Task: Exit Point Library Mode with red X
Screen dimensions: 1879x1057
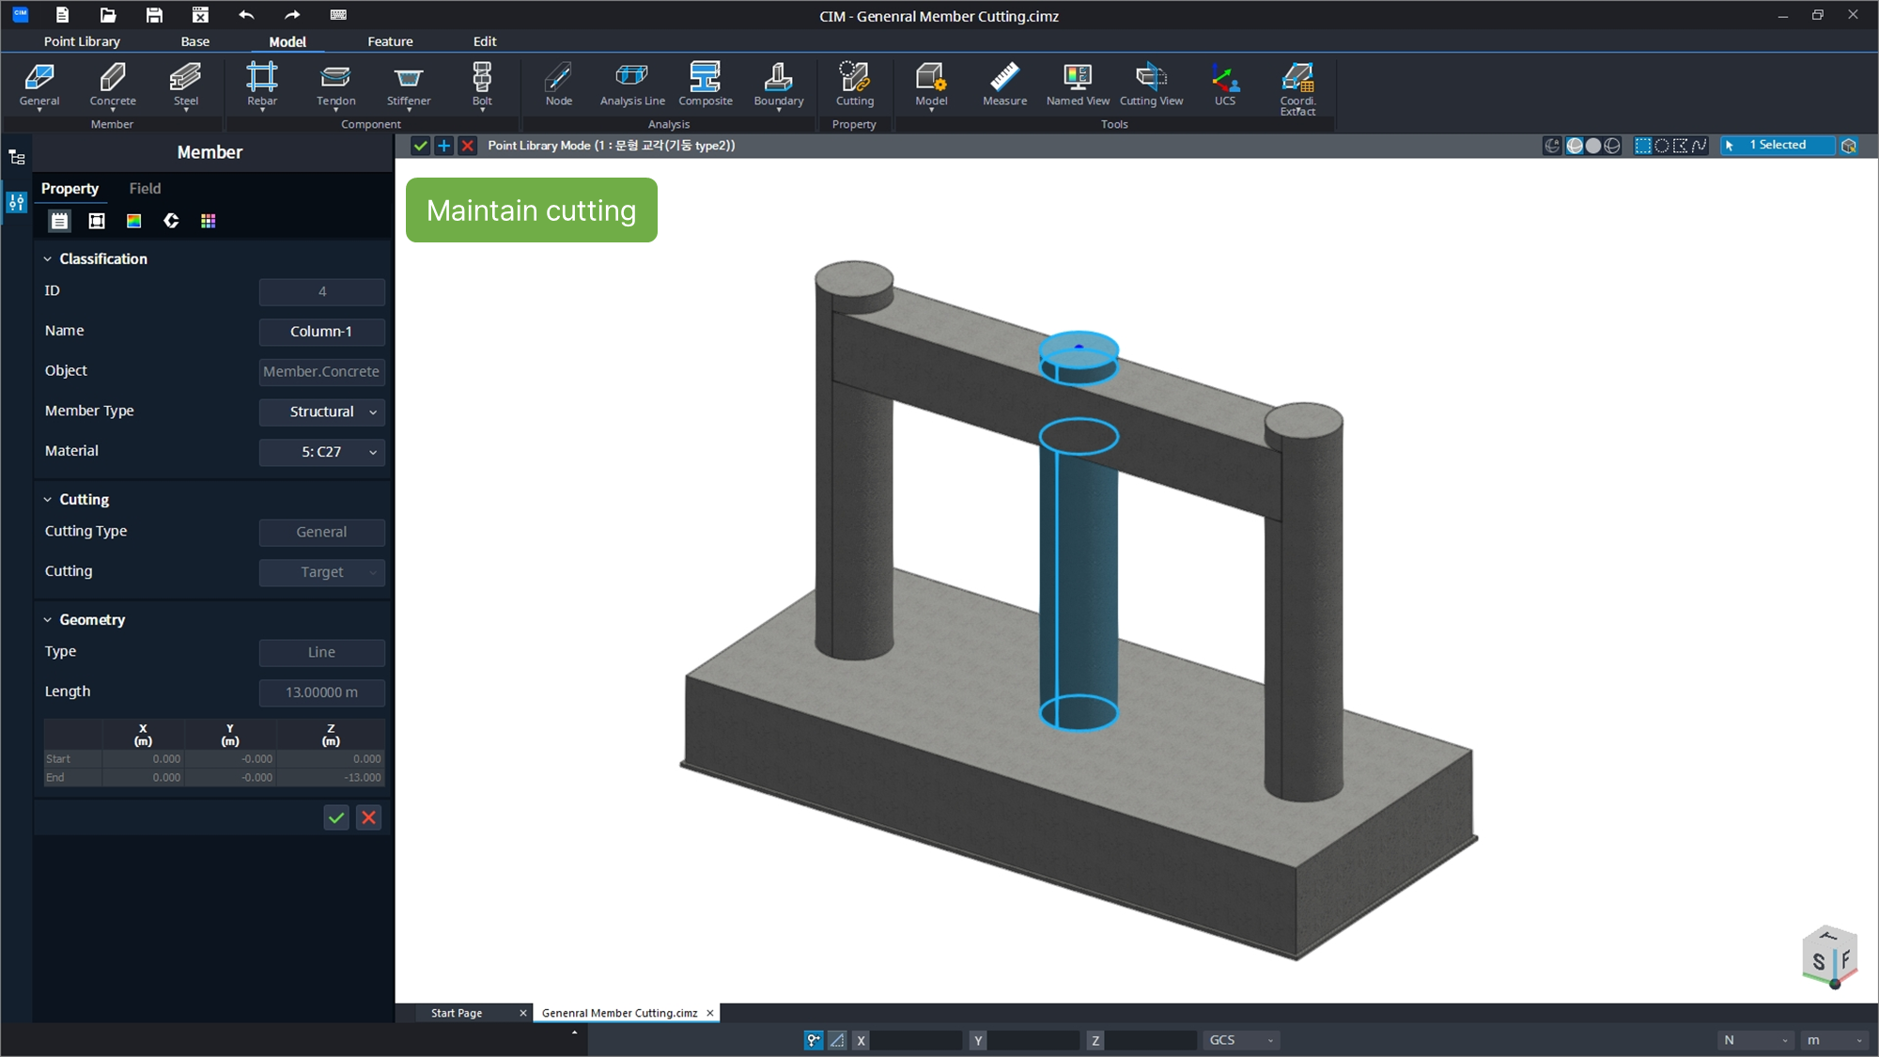Action: coord(467,146)
